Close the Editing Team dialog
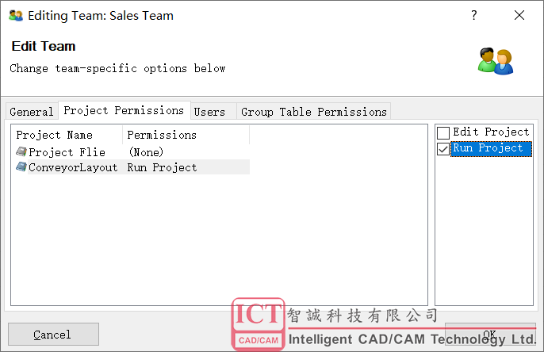 pyautogui.click(x=519, y=15)
